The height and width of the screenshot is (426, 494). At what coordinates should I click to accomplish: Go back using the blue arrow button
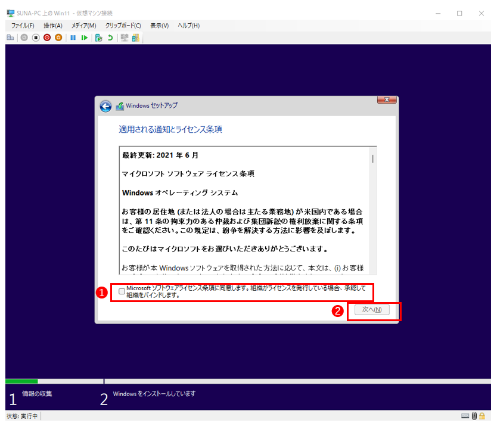point(105,106)
